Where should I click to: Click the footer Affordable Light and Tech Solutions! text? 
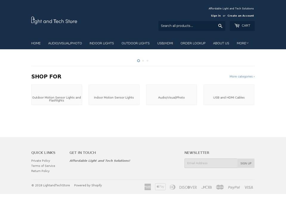click(x=100, y=161)
